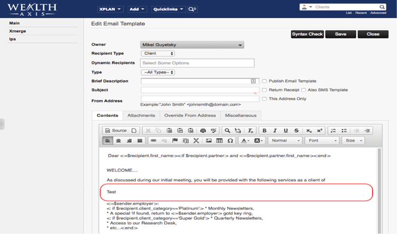Insert special character omega
Viewport: 397px width, 234px height.
coord(230,141)
